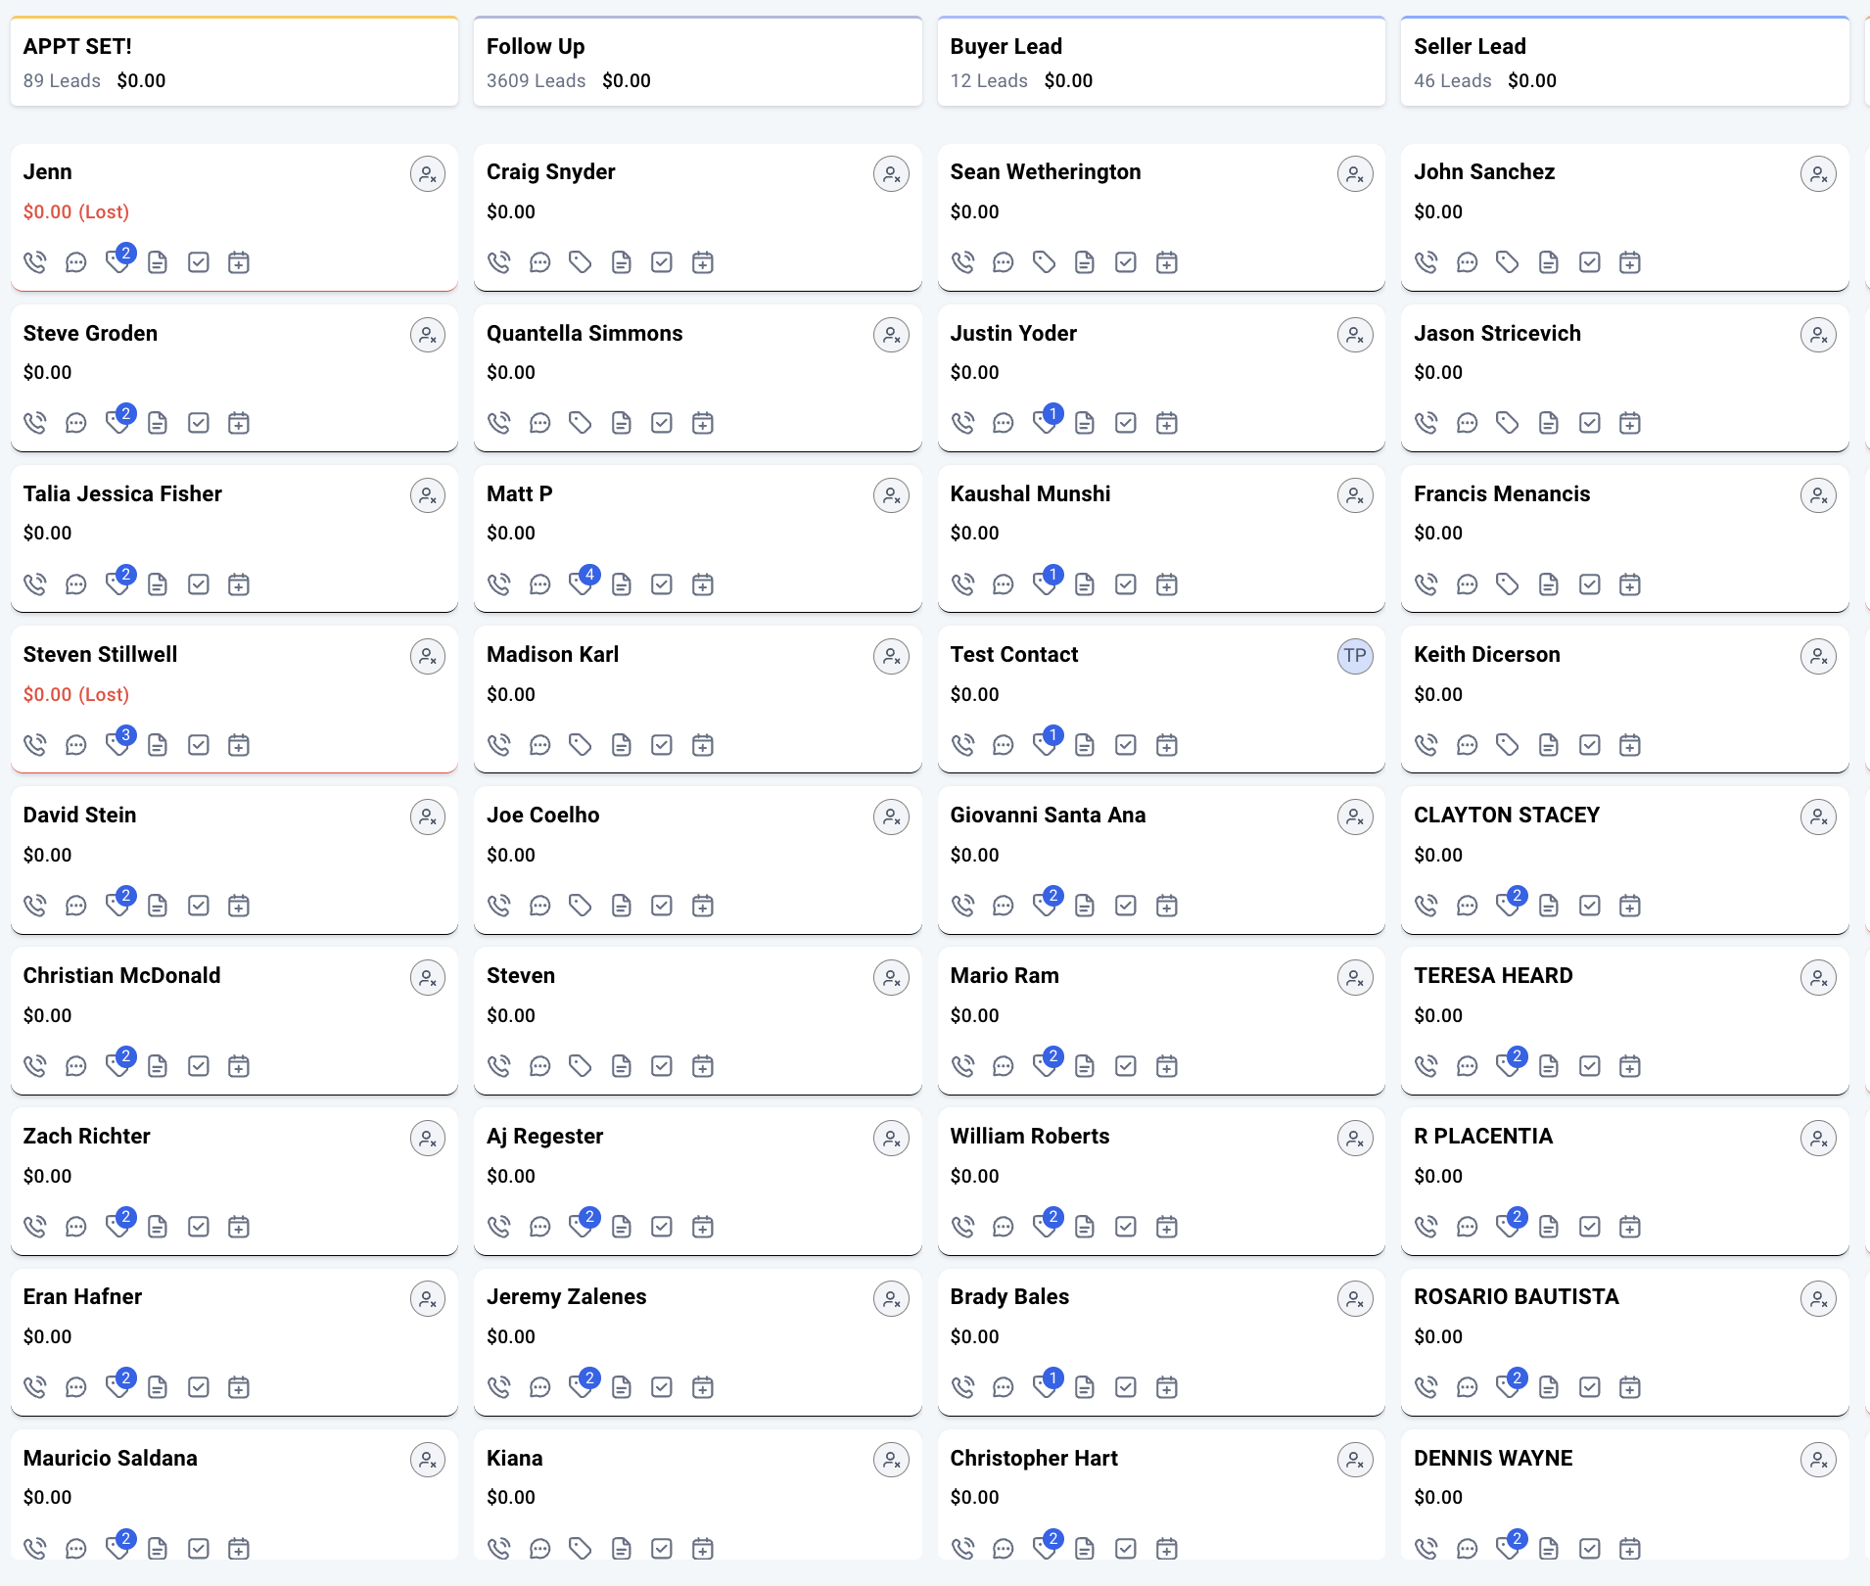This screenshot has height=1586, width=1870.
Task: Open the calendar icon on Mario Ram's card
Action: (x=1166, y=1066)
